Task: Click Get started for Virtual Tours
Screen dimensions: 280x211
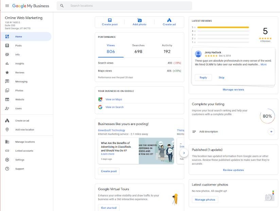Action: (x=109, y=208)
